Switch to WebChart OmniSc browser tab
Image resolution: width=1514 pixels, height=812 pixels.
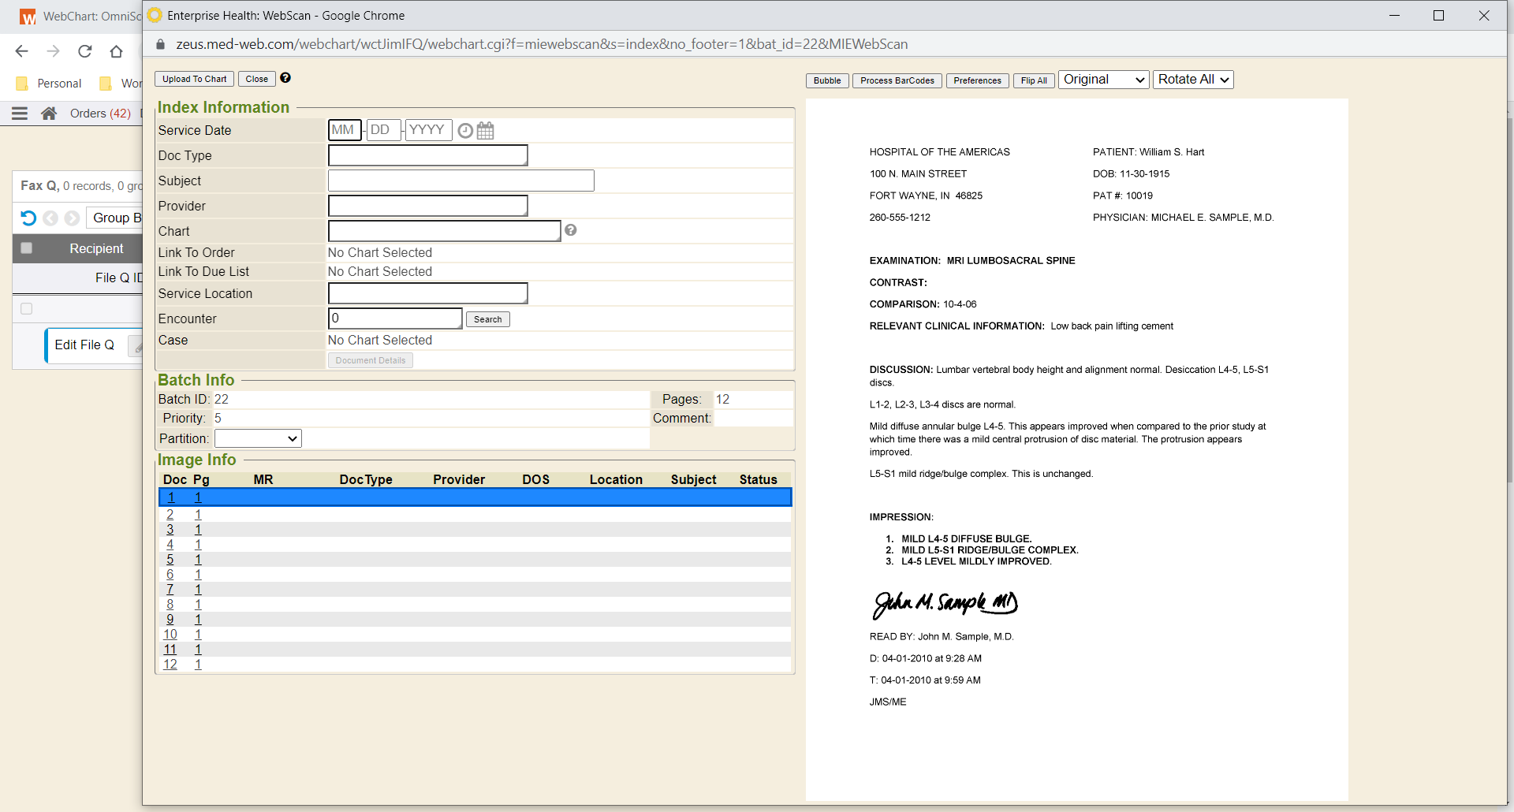pyautogui.click(x=80, y=17)
